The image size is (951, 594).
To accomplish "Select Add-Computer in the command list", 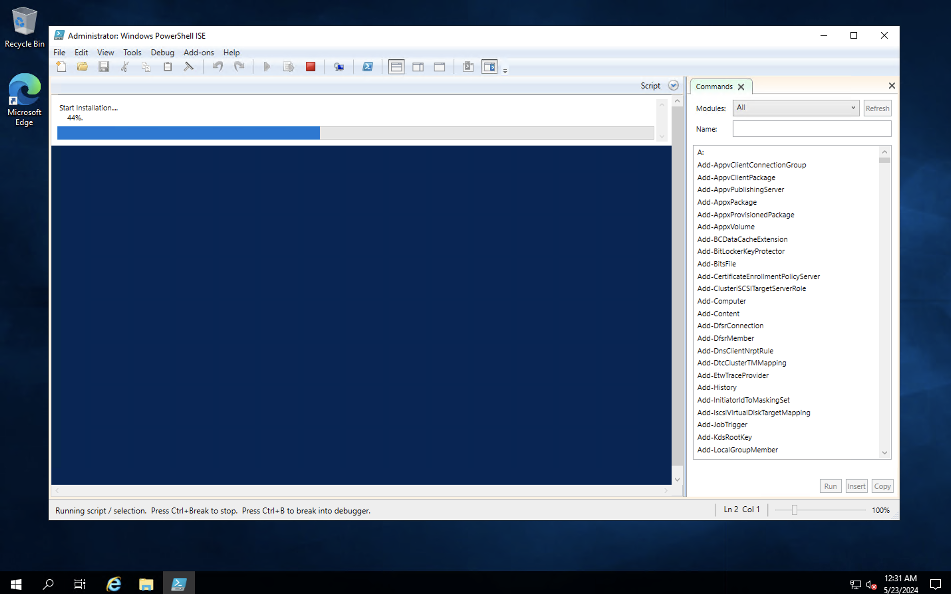I will 722,301.
